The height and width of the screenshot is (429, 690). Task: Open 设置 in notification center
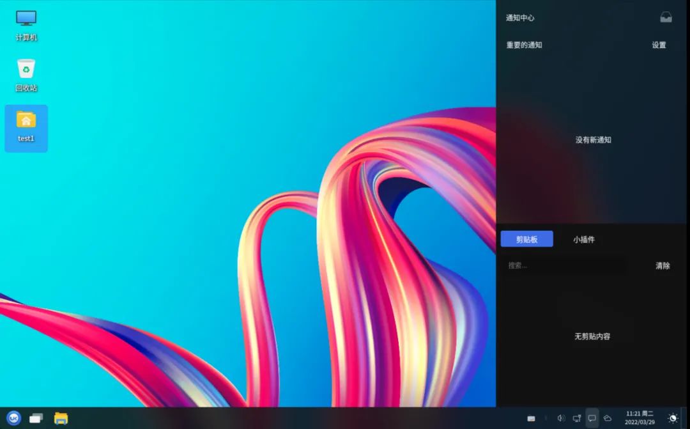point(659,45)
